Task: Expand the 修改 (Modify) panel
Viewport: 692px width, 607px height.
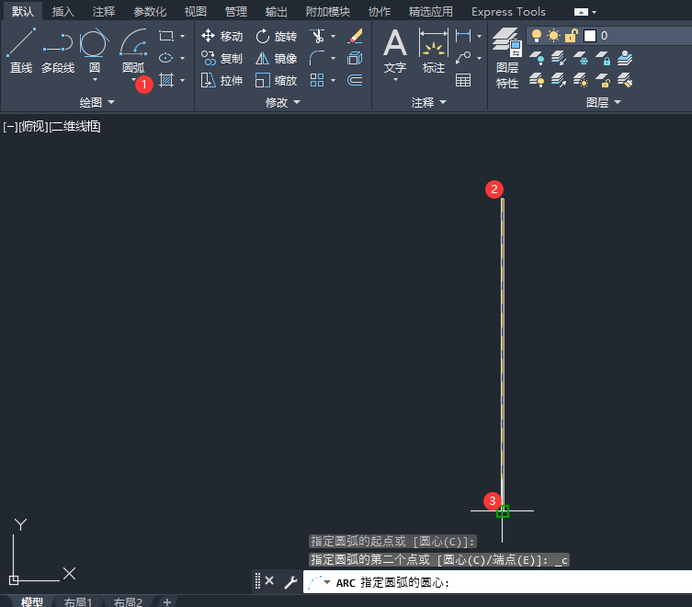Action: [x=282, y=102]
